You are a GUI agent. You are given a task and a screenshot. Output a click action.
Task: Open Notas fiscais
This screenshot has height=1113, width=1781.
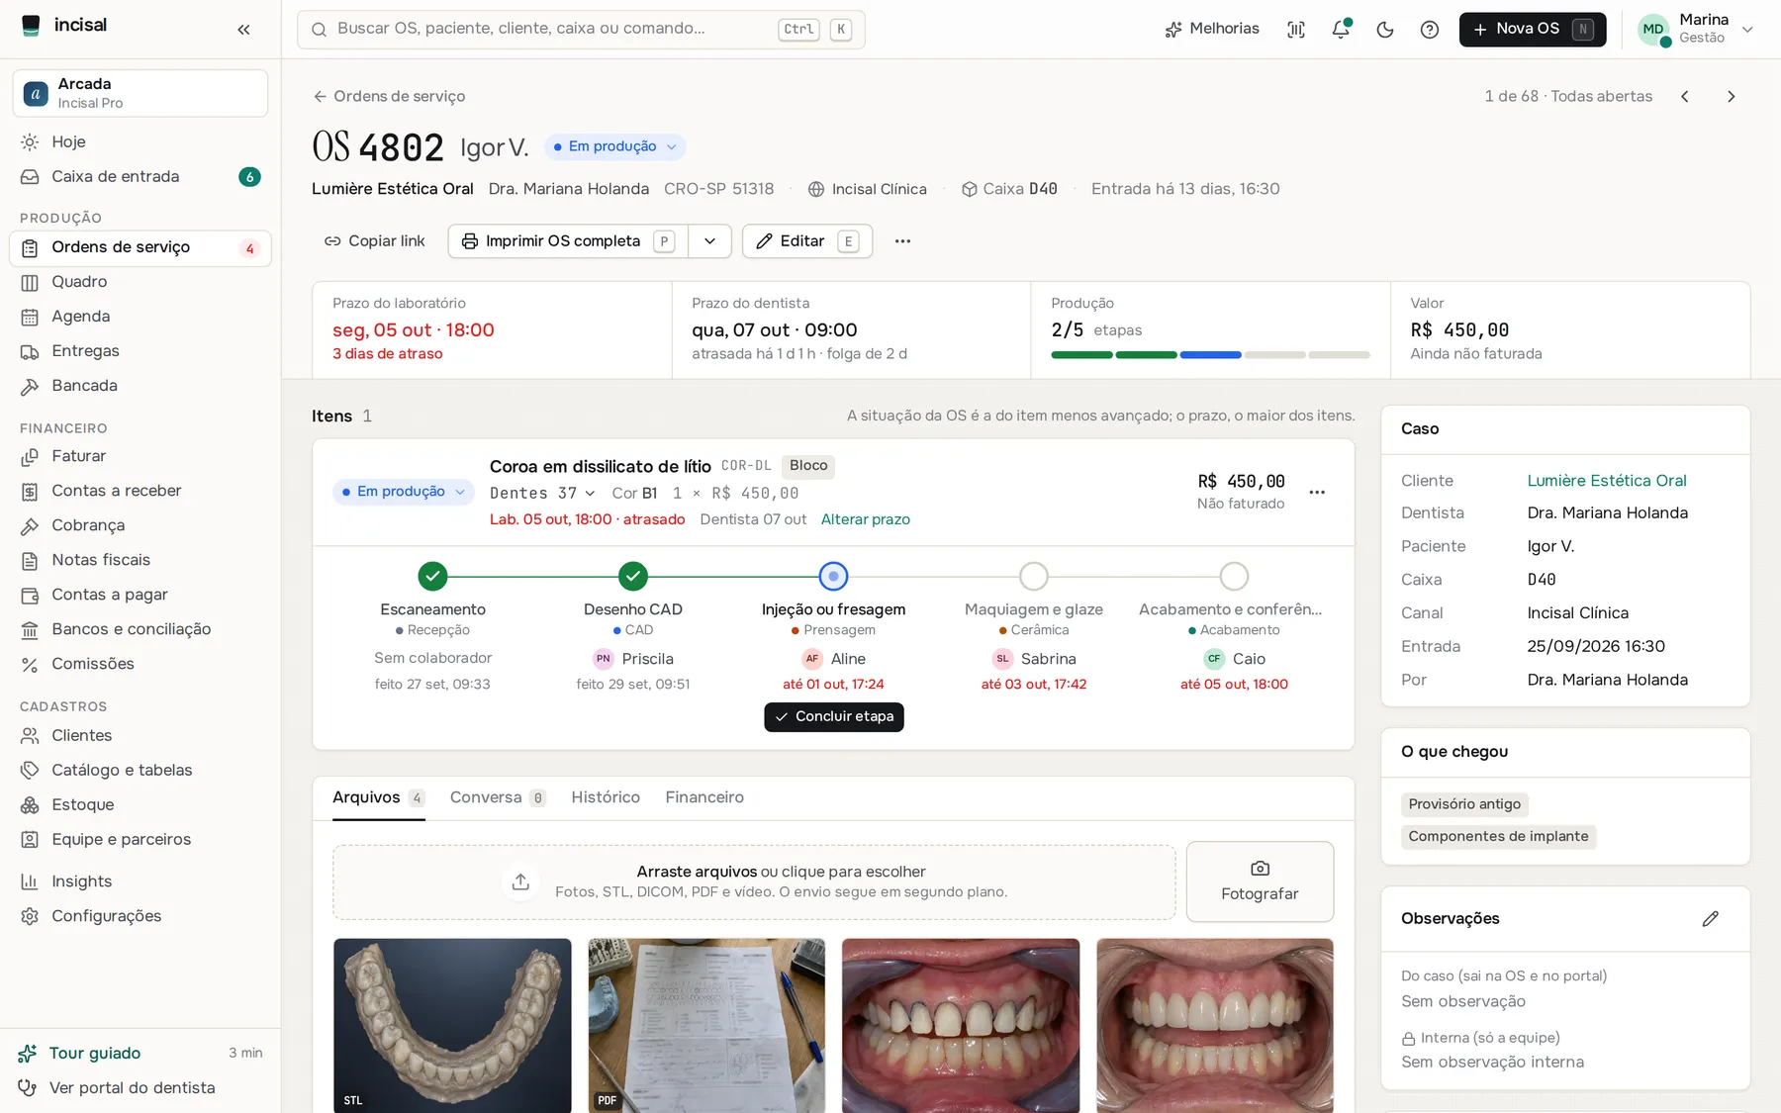coord(141,560)
